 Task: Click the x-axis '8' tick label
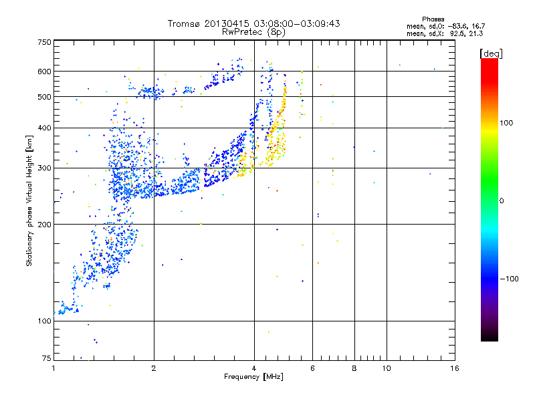tap(354, 368)
